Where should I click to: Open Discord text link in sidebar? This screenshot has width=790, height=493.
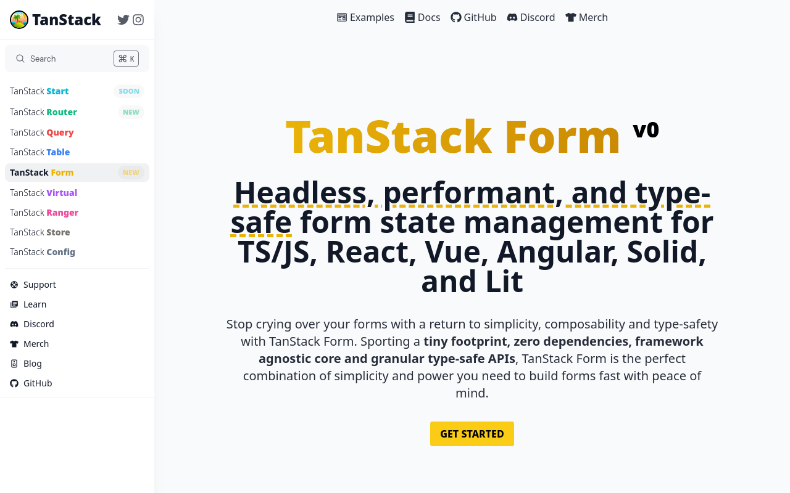point(39,324)
